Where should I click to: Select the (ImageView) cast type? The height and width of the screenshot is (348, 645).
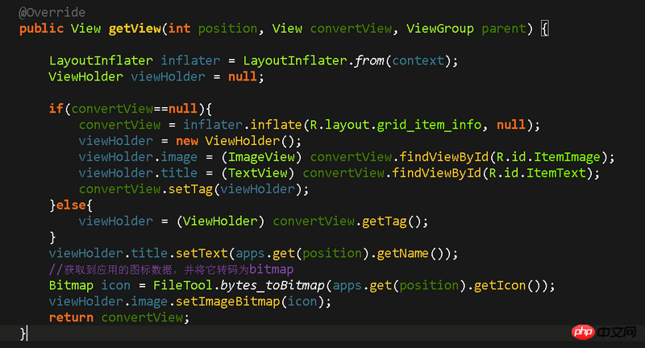coord(261,156)
